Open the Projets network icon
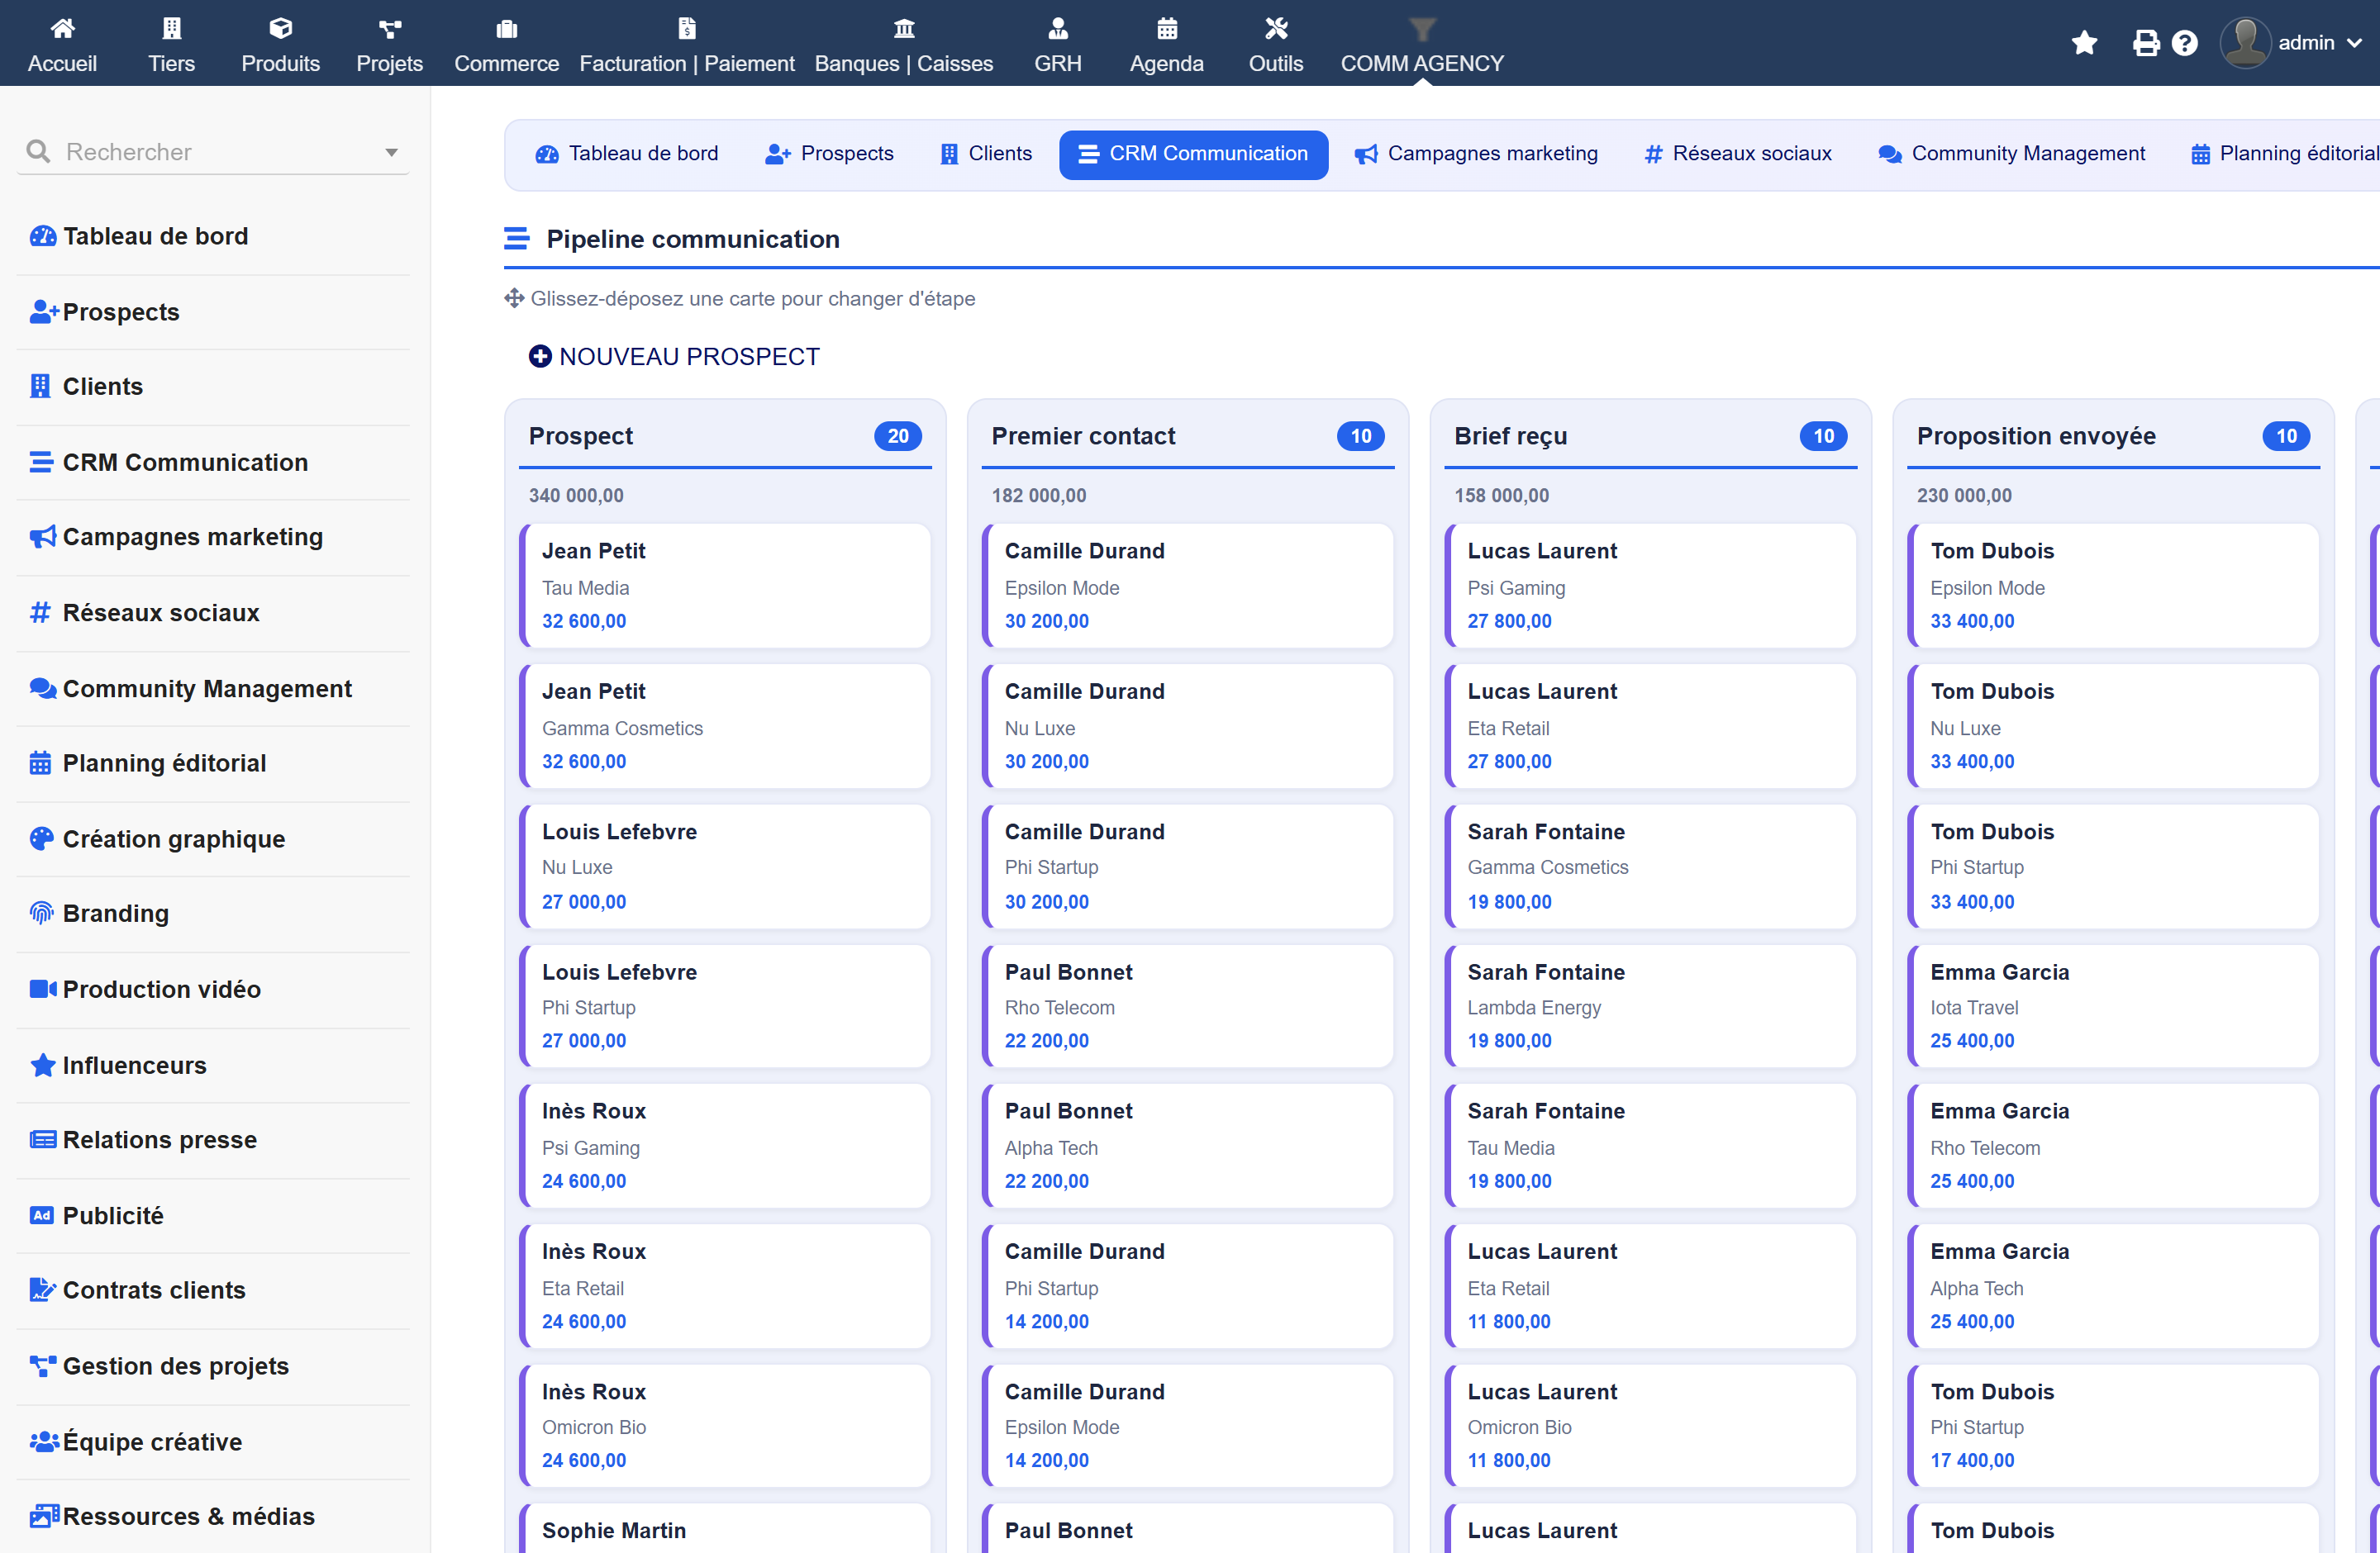Viewport: 2380px width, 1553px height. tap(390, 28)
